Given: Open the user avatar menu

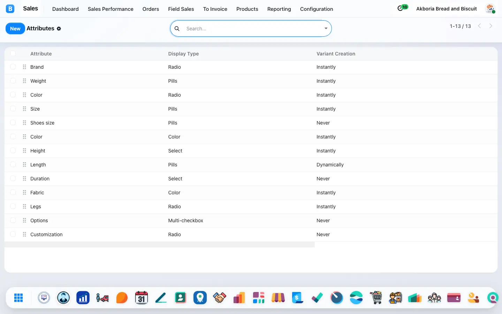Looking at the screenshot, I should click(490, 9).
